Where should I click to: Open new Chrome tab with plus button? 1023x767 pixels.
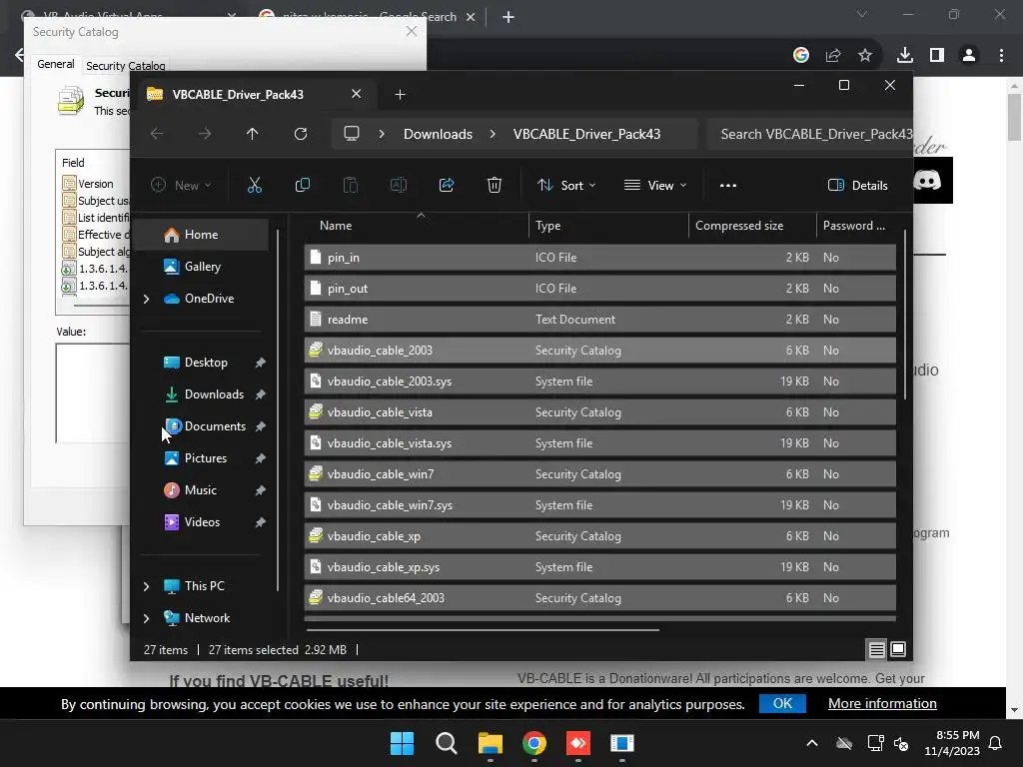(509, 17)
